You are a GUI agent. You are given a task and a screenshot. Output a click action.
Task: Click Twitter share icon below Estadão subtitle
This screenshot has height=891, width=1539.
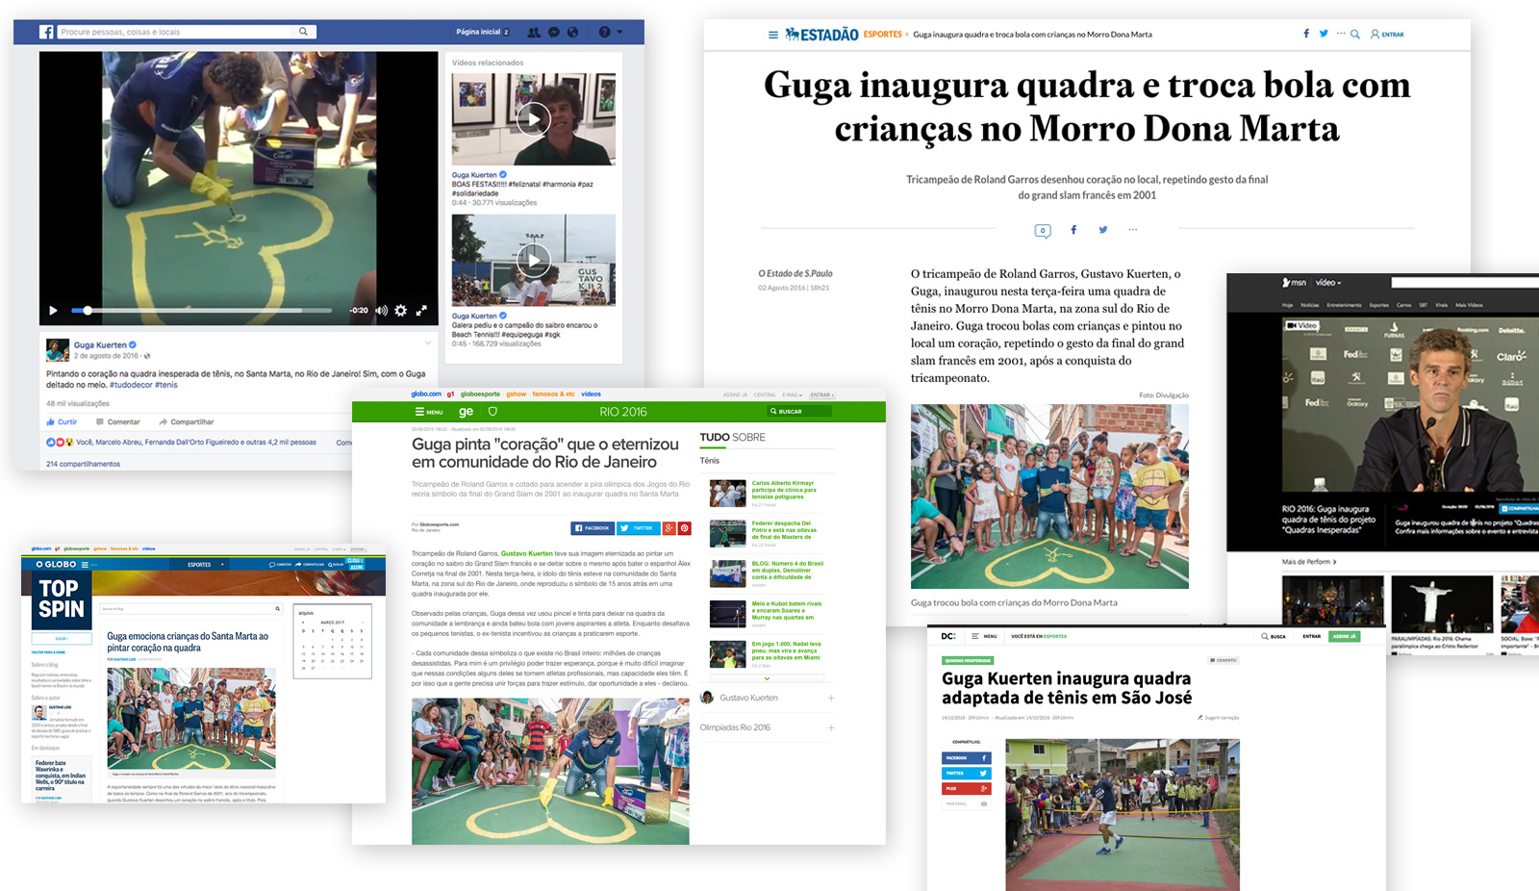tap(1103, 230)
